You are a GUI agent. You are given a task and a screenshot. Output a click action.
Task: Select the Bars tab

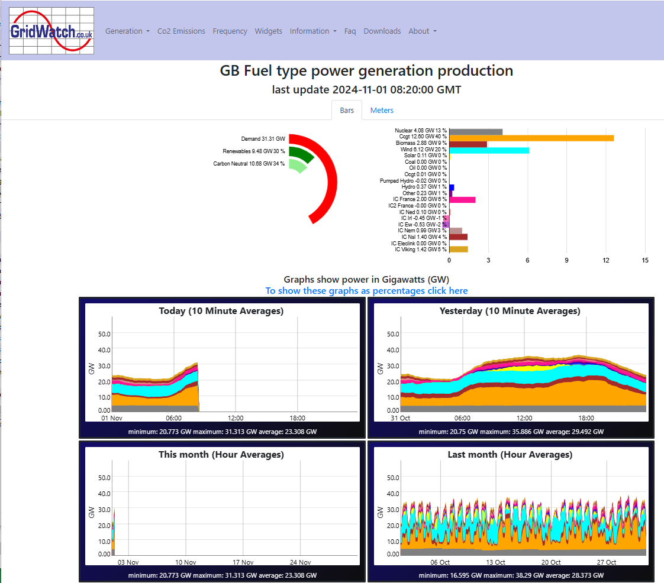pos(346,110)
